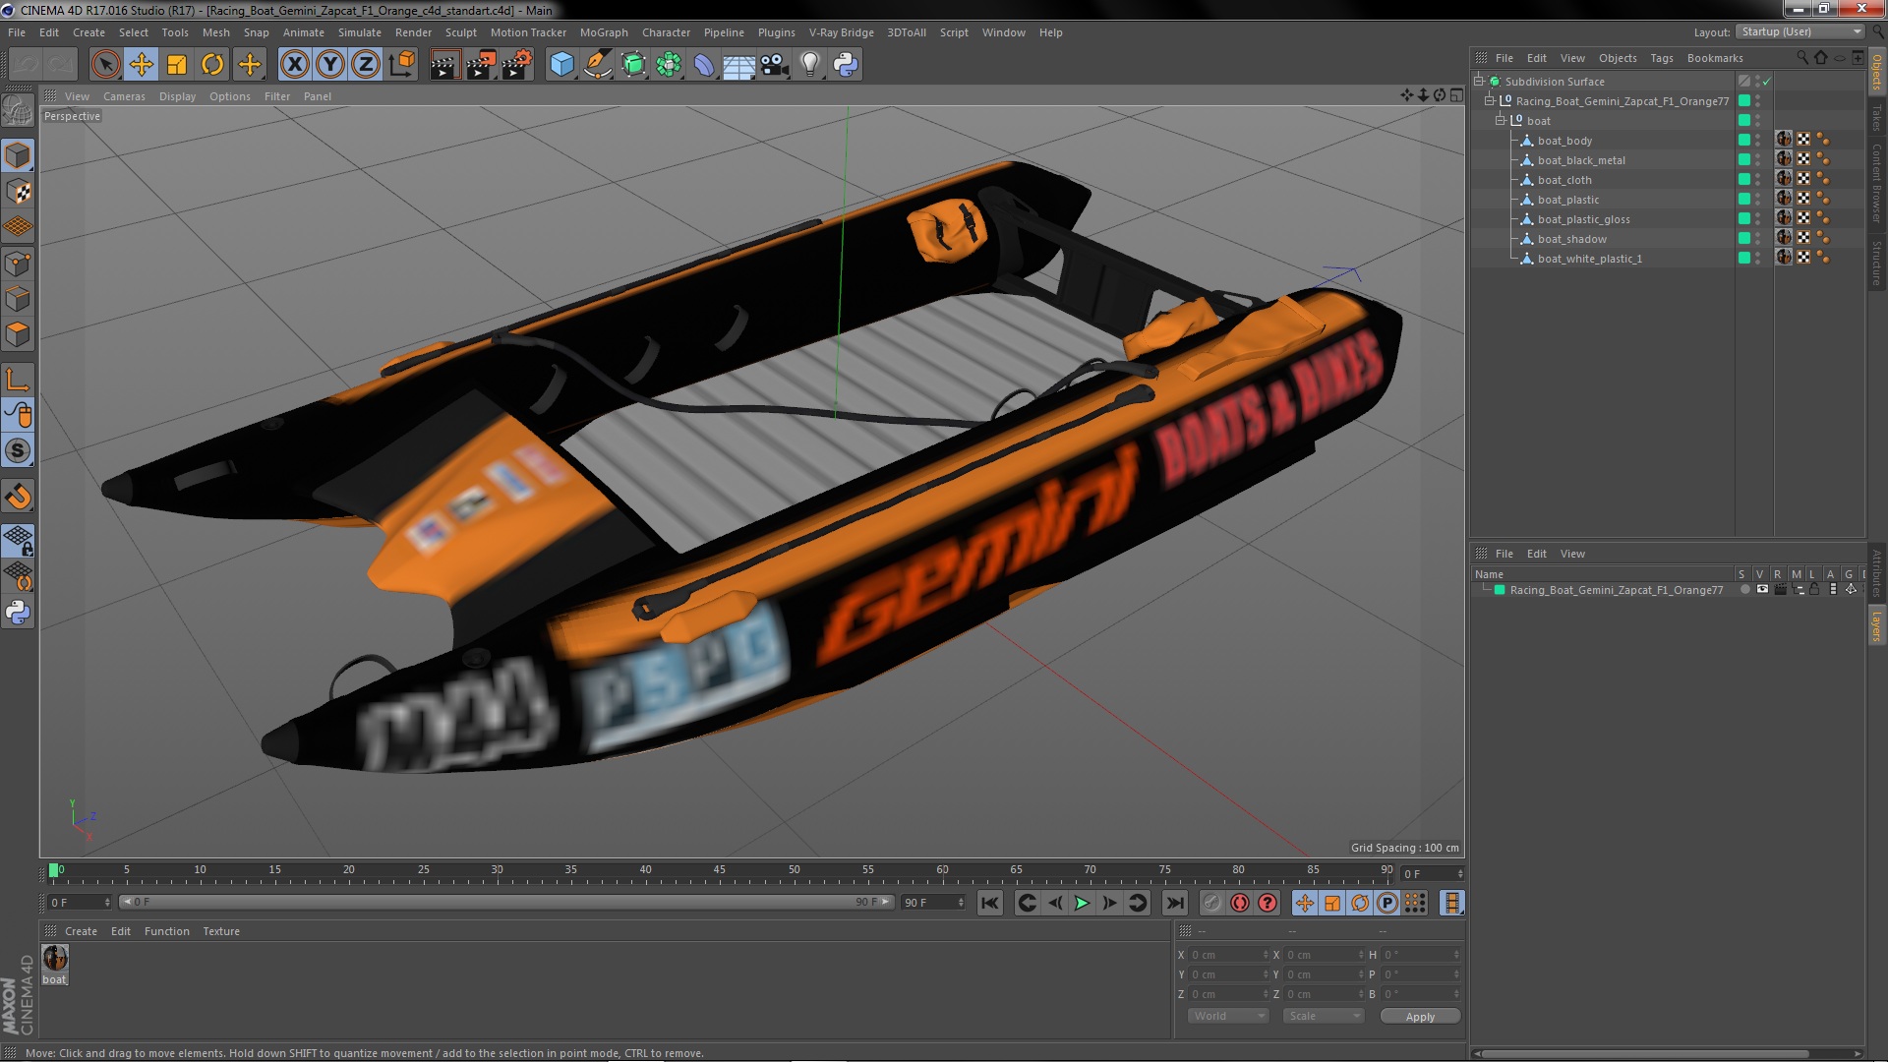Click the Coordinate System icon

pyautogui.click(x=402, y=65)
